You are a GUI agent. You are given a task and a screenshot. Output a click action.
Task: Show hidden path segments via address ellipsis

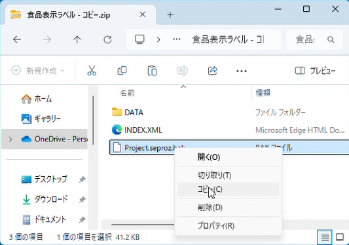[x=177, y=39]
